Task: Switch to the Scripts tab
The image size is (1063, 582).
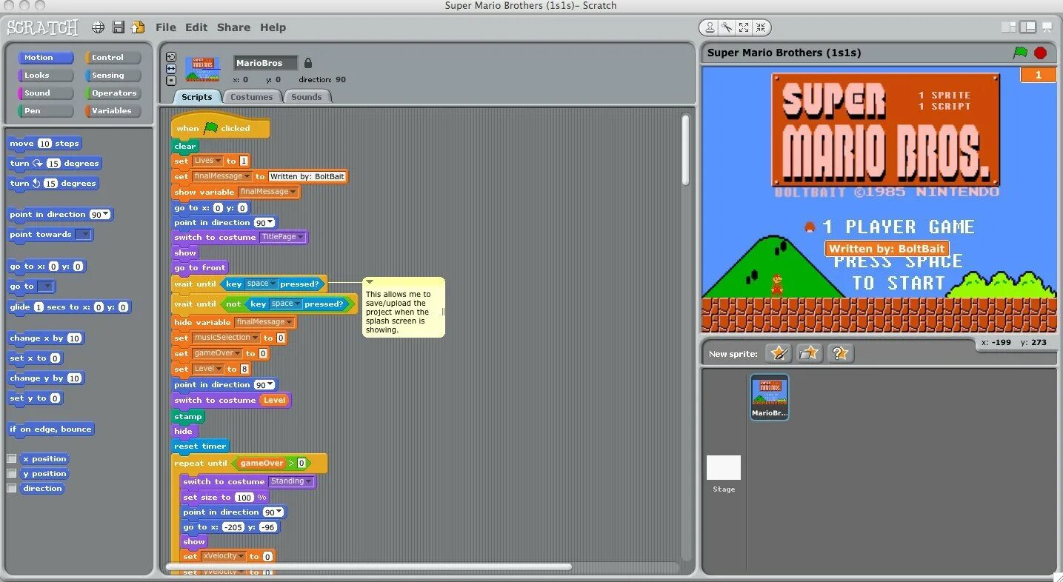Action: 197,97
